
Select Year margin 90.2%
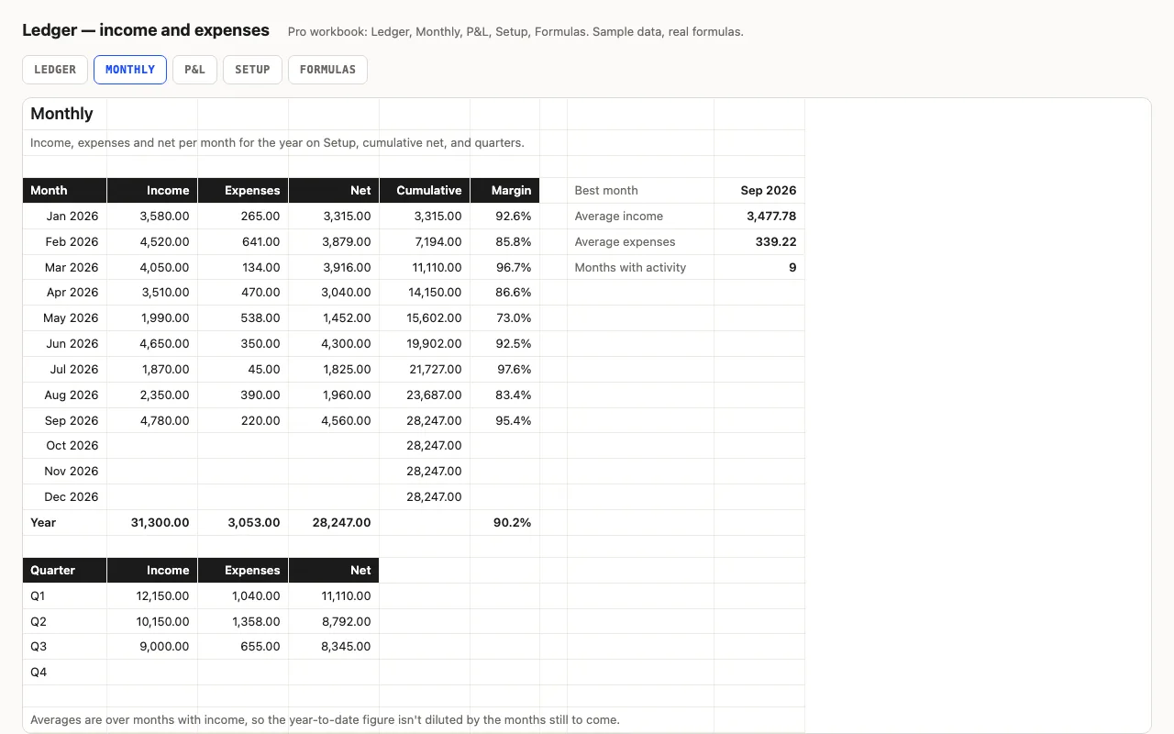pyautogui.click(x=505, y=522)
